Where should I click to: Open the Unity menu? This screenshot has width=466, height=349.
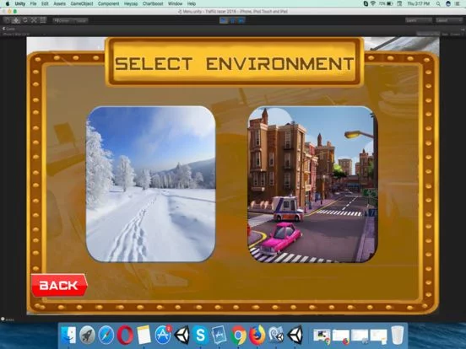point(20,3)
